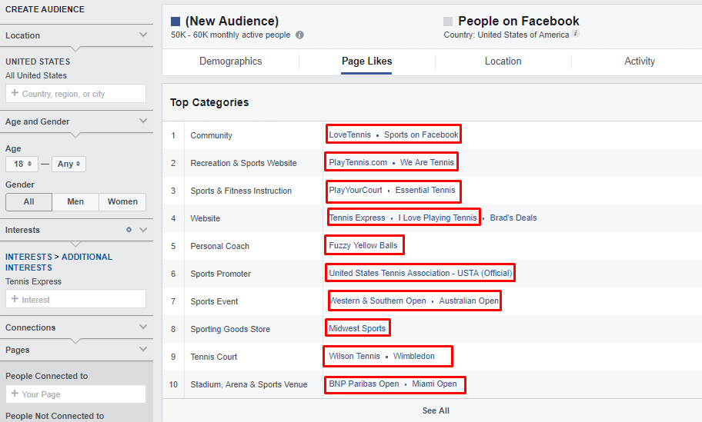Click the Sports Promoter category label
Viewport: 702px width, 422px height.
(x=220, y=274)
